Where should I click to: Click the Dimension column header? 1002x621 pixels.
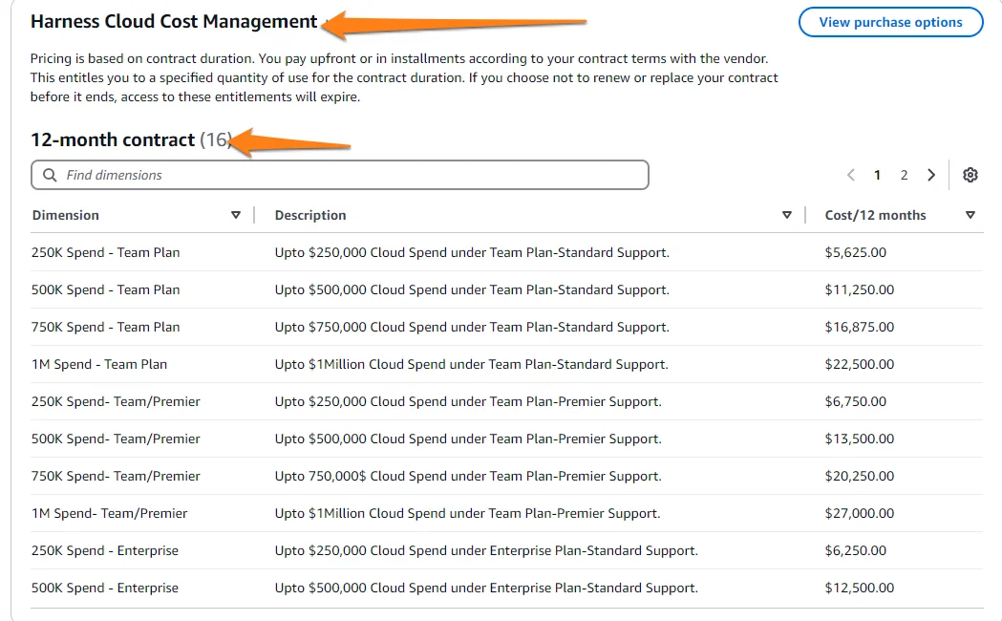pyautogui.click(x=66, y=215)
